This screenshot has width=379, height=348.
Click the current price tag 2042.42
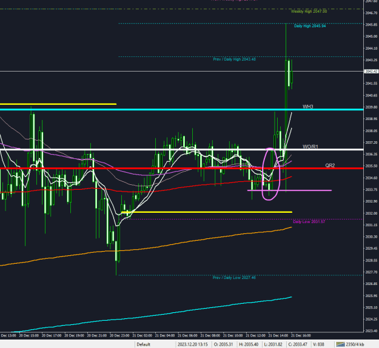[371, 72]
